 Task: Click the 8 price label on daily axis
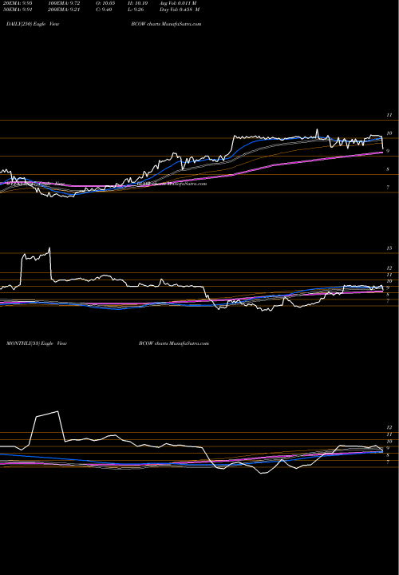coord(388,169)
